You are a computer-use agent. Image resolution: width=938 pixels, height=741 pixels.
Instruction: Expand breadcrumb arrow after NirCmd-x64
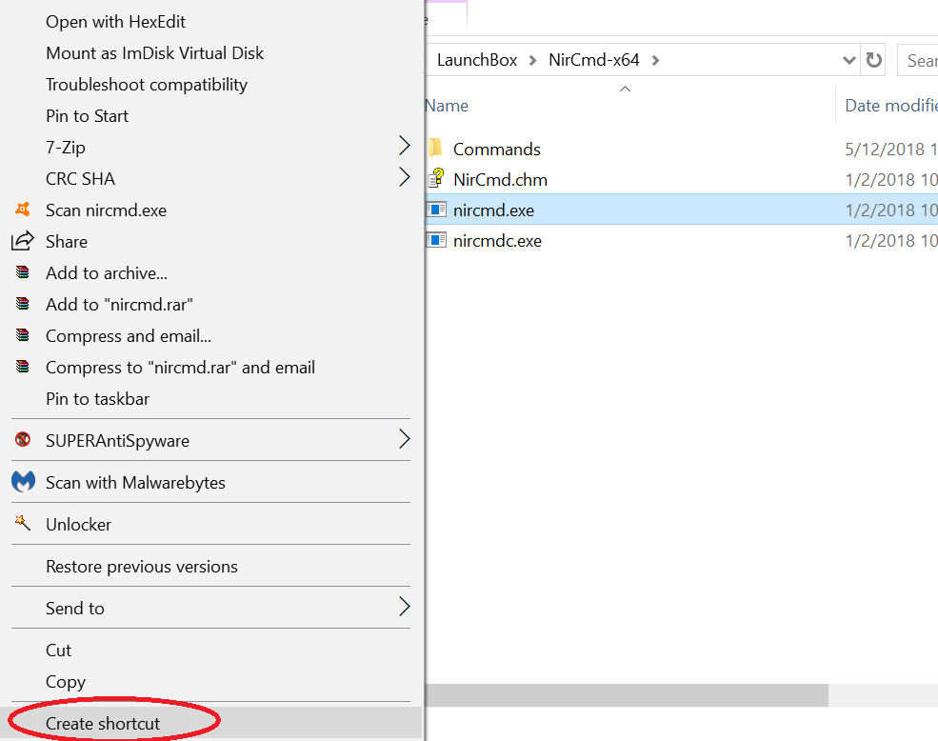point(655,60)
